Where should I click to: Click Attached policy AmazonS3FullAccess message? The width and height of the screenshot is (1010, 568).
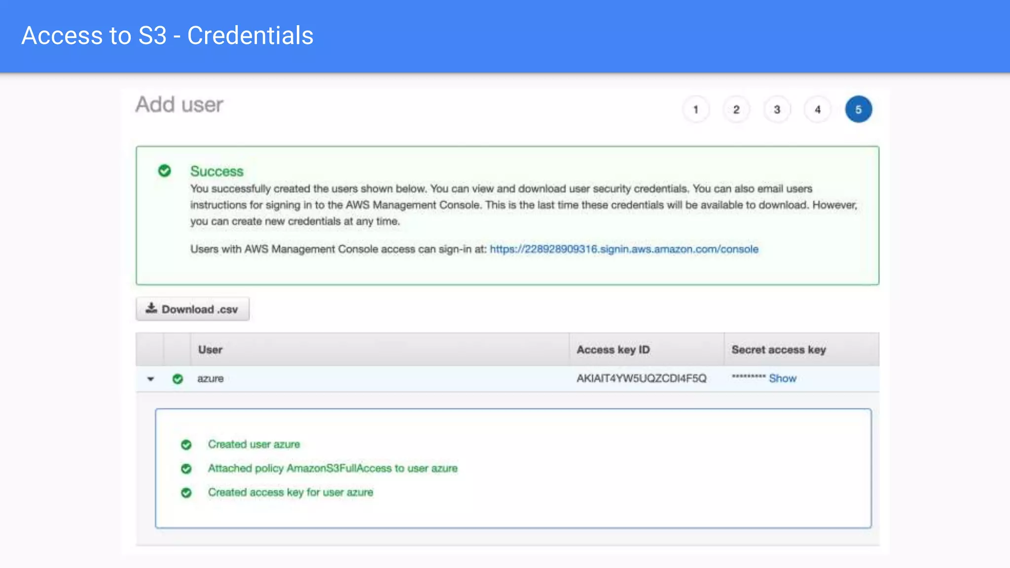pos(333,468)
